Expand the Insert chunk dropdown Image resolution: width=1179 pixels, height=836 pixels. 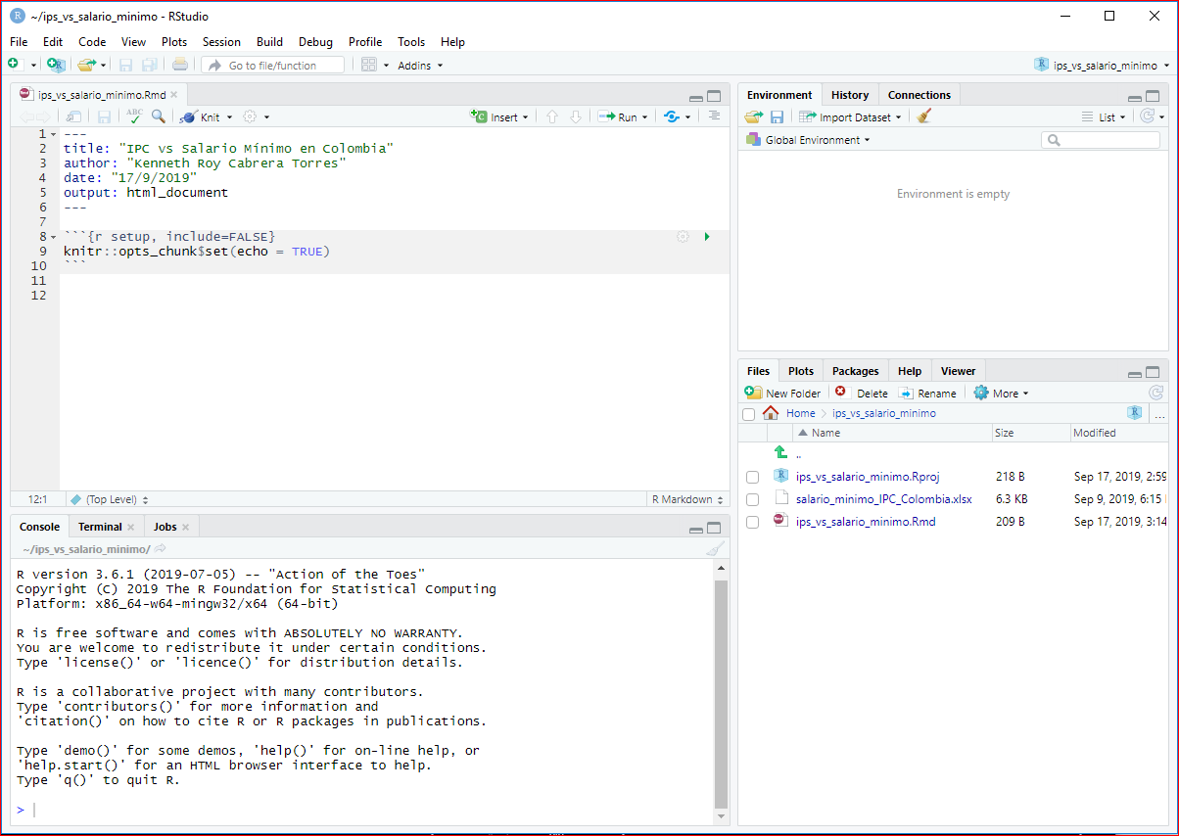point(526,117)
